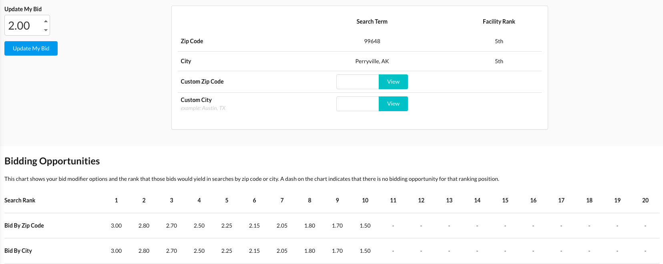Select the Search Term column header

click(x=372, y=22)
